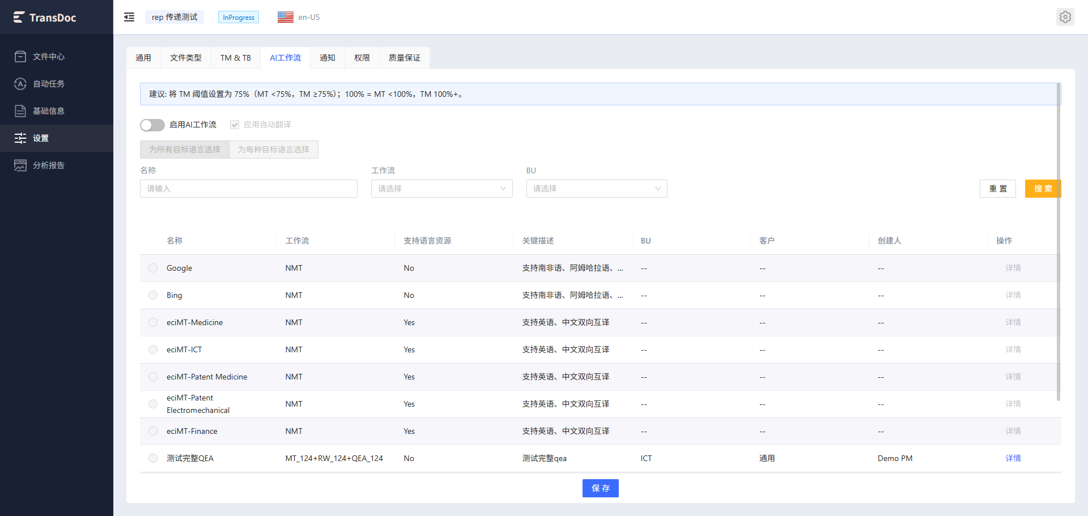Open the 质量保证 tab
The height and width of the screenshot is (516, 1088).
point(405,58)
